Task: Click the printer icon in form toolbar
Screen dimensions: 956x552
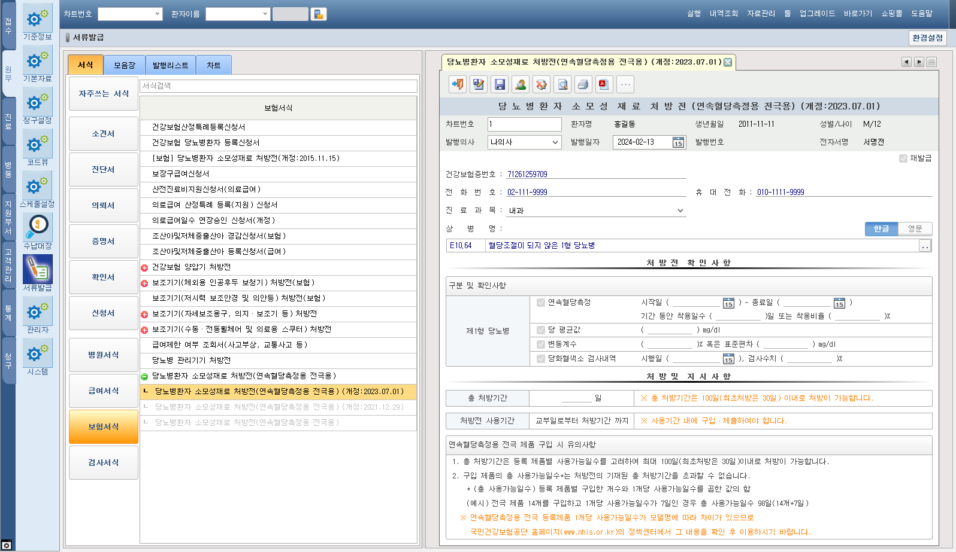Action: point(583,85)
